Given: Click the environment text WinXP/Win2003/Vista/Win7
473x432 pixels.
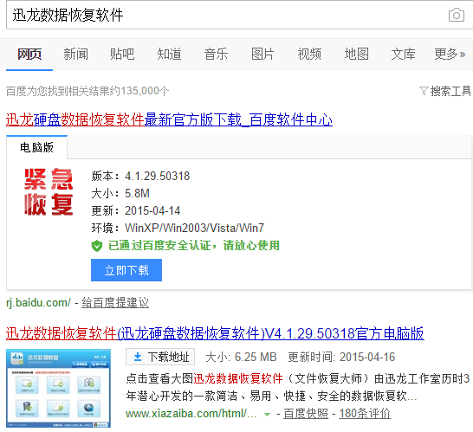Looking at the screenshot, I should click(195, 228).
